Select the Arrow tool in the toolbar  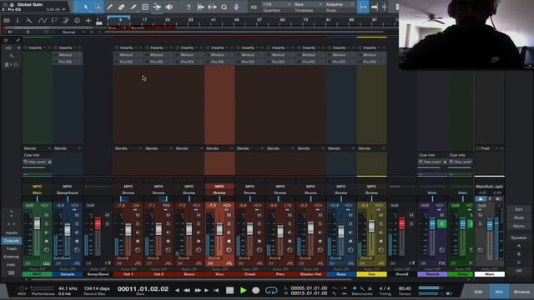point(86,7)
